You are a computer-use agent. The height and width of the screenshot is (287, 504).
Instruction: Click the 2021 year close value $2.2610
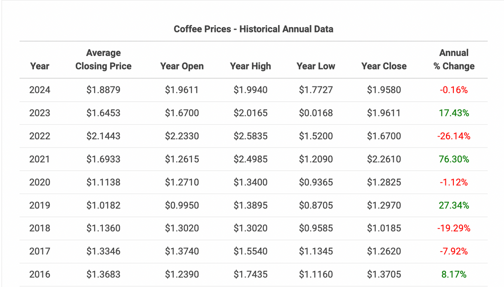tap(383, 159)
